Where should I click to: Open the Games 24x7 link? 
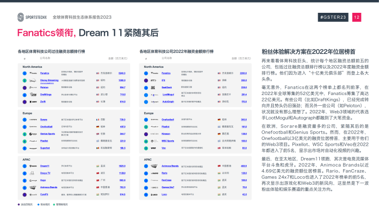coord(168,187)
